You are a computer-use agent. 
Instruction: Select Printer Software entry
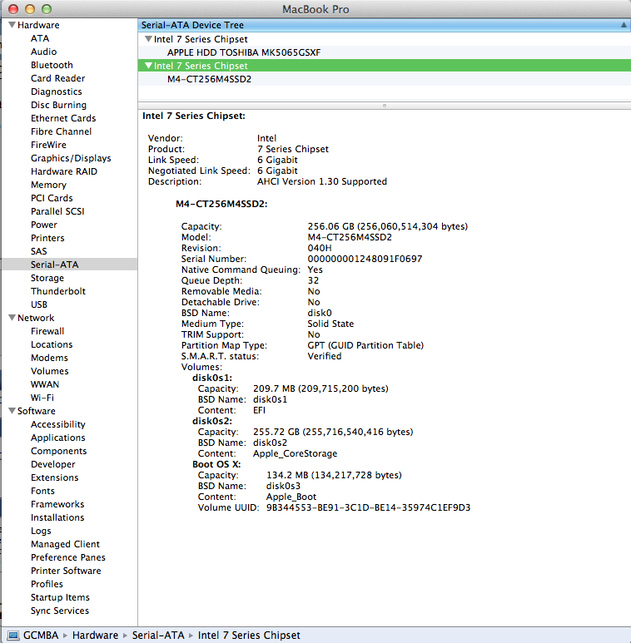point(66,571)
